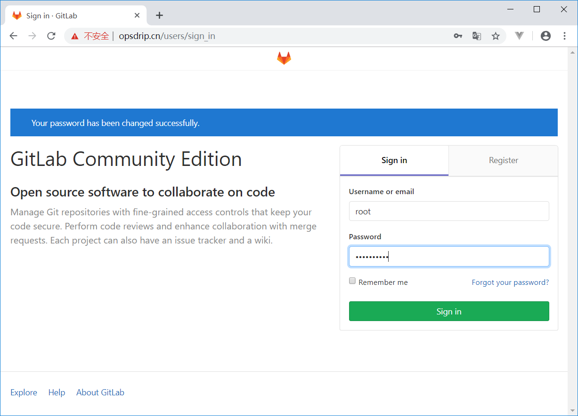This screenshot has height=416, width=578.
Task: Bookmark this page with the star icon
Action: (496, 36)
